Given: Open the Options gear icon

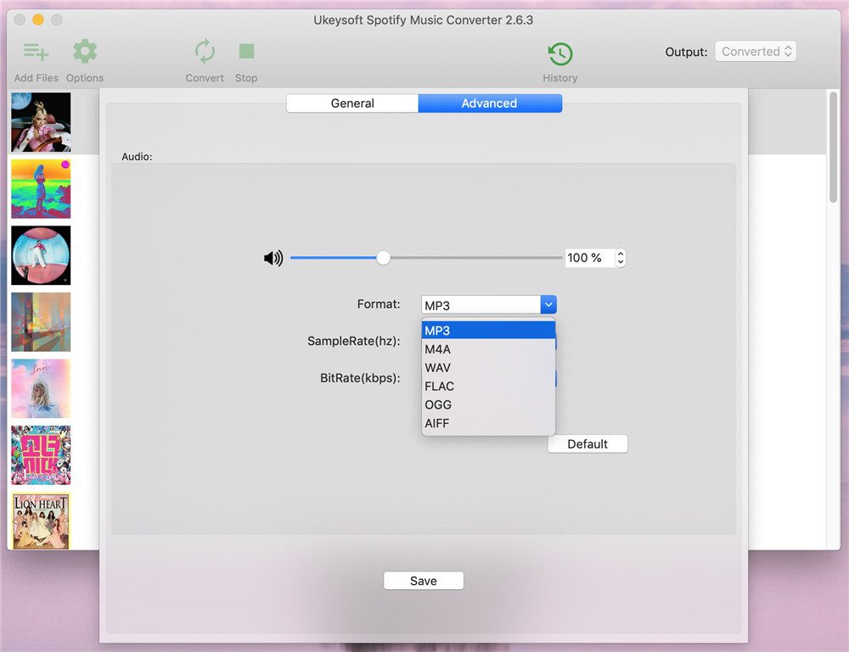Looking at the screenshot, I should coord(85,52).
